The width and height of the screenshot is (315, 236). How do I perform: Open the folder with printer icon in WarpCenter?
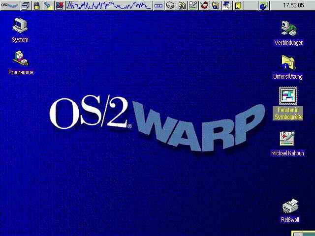(182, 5)
